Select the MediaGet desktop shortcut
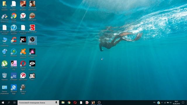This screenshot has width=187, height=105. point(14,52)
